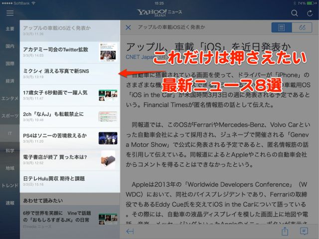Select the 速報 category tab
Image resolution: width=319 pixels, height=239 pixels.
coord(10,203)
